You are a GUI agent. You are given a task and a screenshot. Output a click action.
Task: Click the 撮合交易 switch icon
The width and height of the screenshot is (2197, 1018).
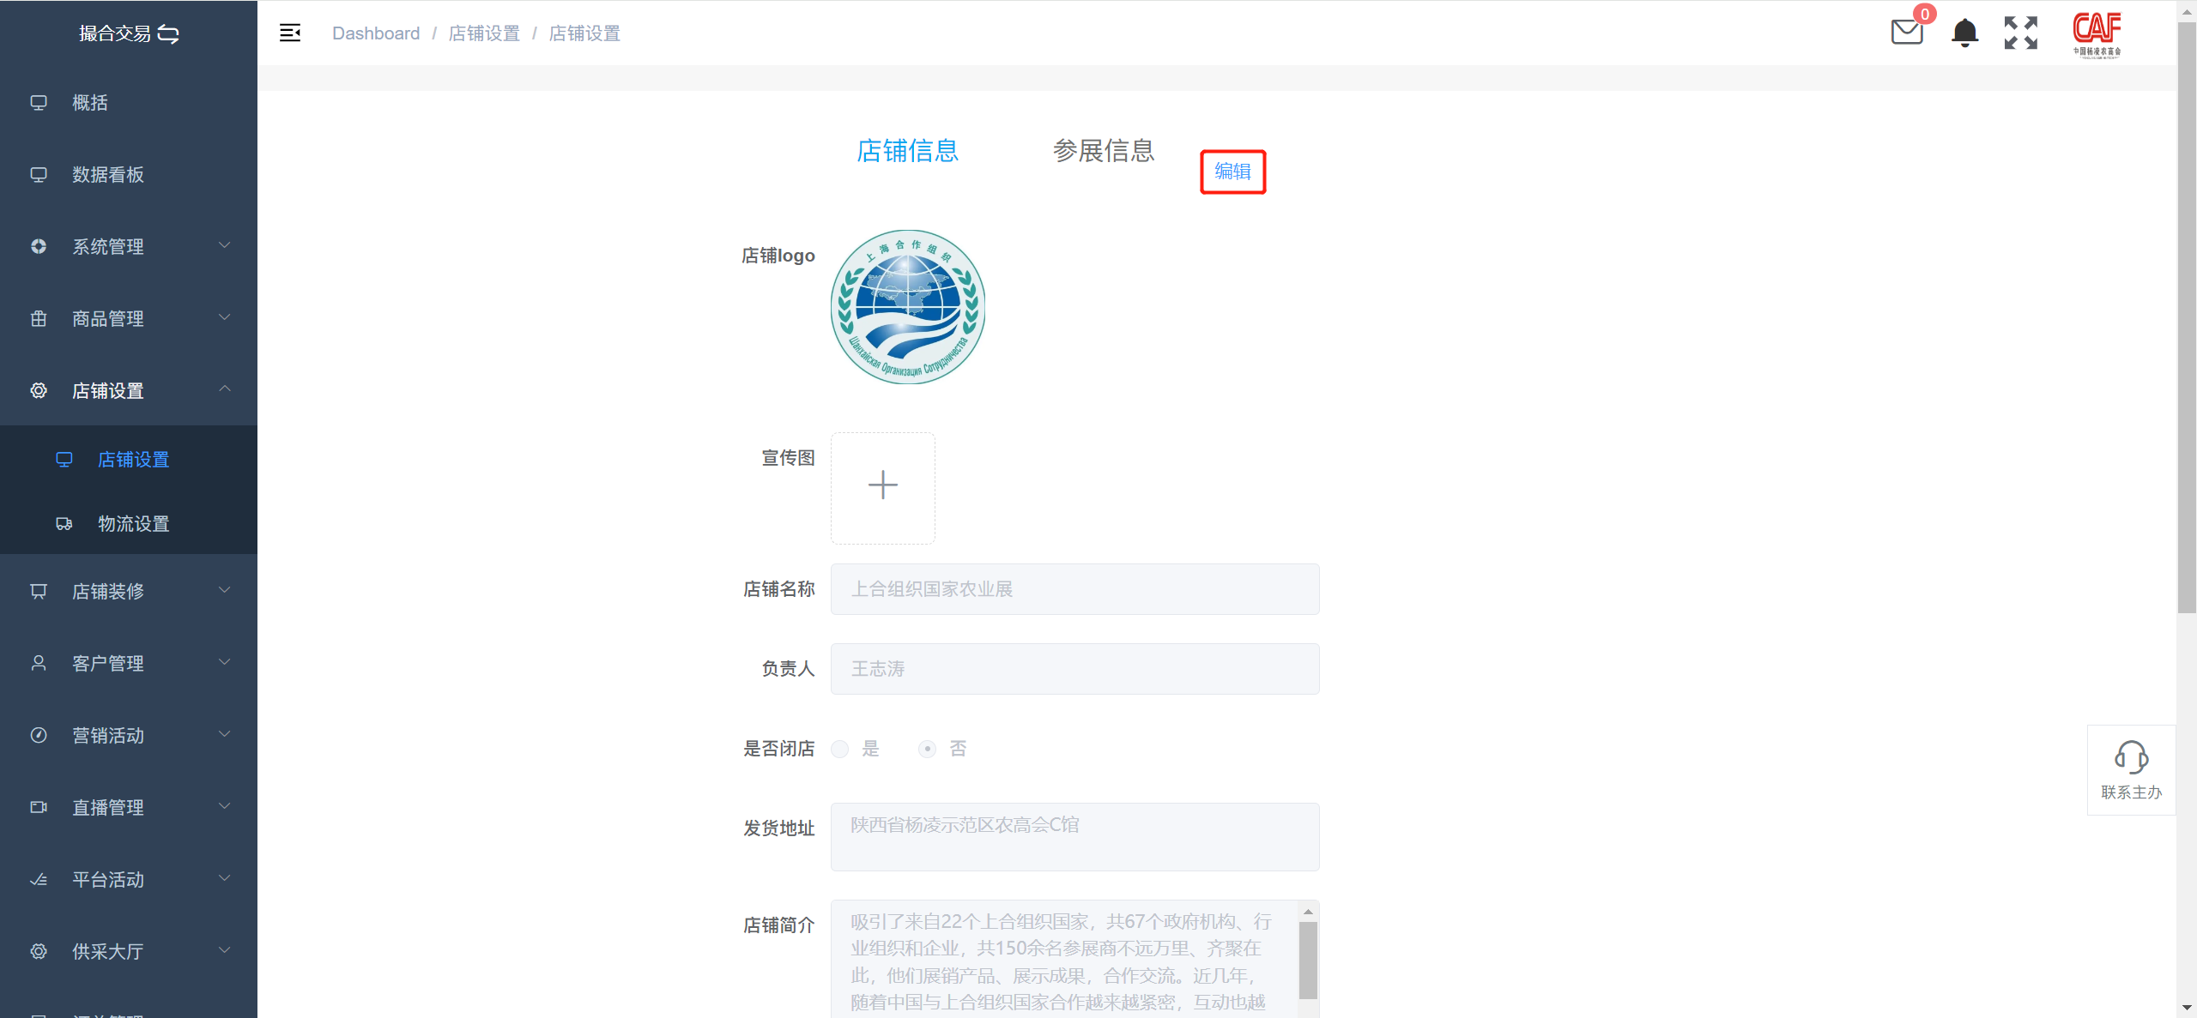169,34
